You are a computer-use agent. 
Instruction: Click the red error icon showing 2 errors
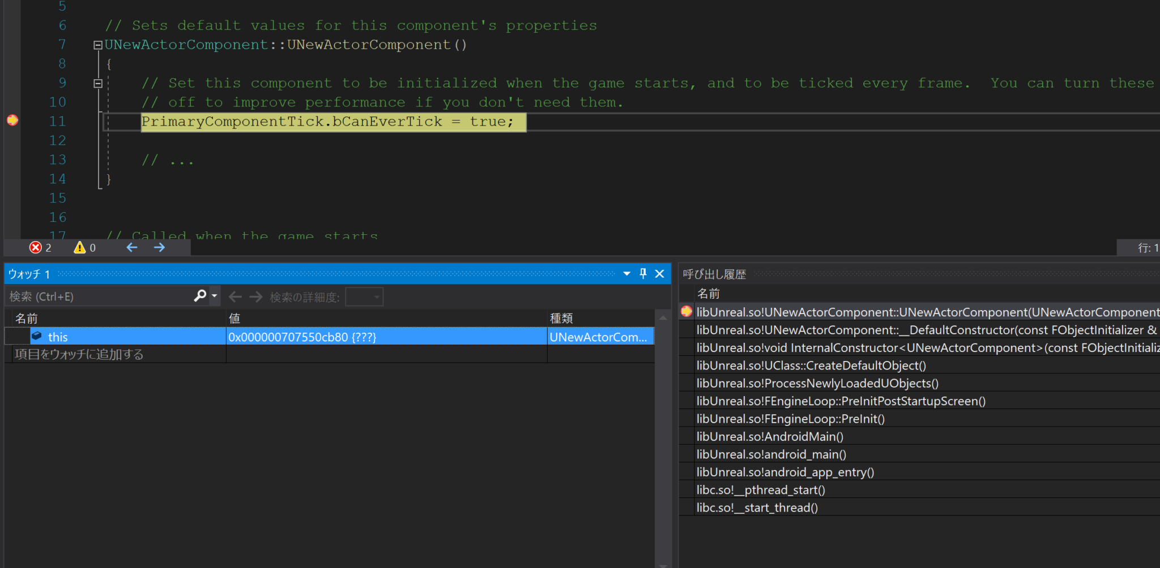(36, 247)
